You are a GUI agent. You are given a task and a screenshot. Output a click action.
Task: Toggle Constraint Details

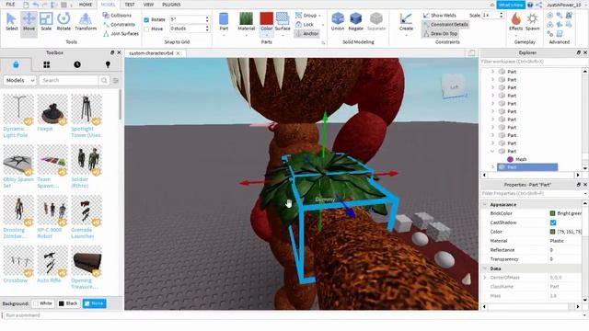point(445,25)
